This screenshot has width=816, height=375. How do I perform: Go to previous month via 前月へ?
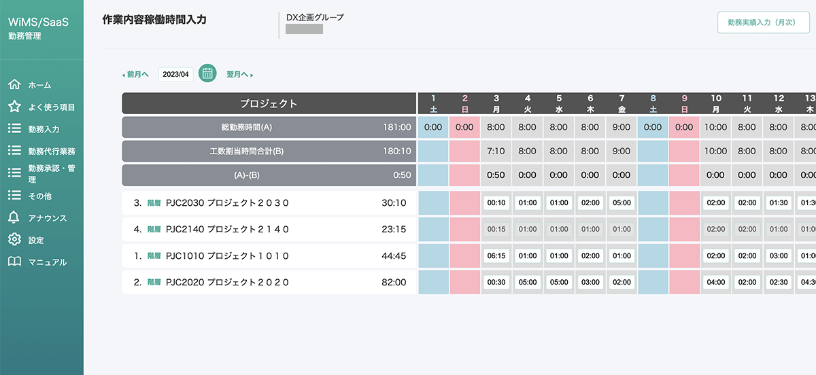click(135, 74)
